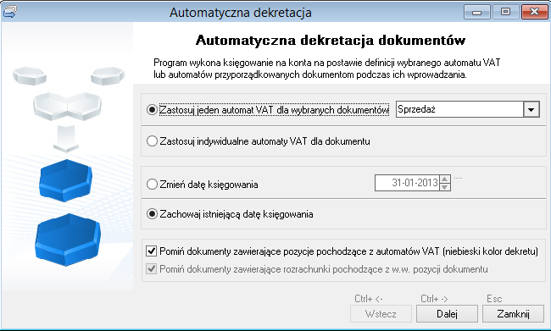Open the date picker dots button
Viewport: 551px width, 331px height.
pos(458,179)
